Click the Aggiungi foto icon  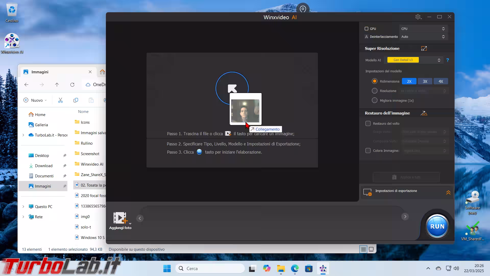click(120, 218)
